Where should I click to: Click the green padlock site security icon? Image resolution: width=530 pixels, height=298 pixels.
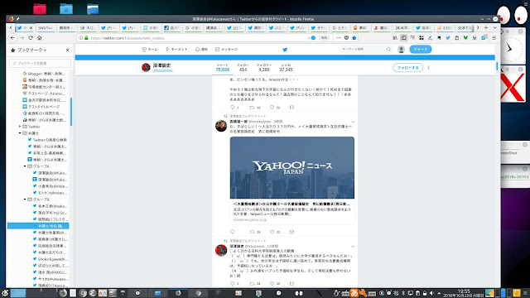pos(86,38)
